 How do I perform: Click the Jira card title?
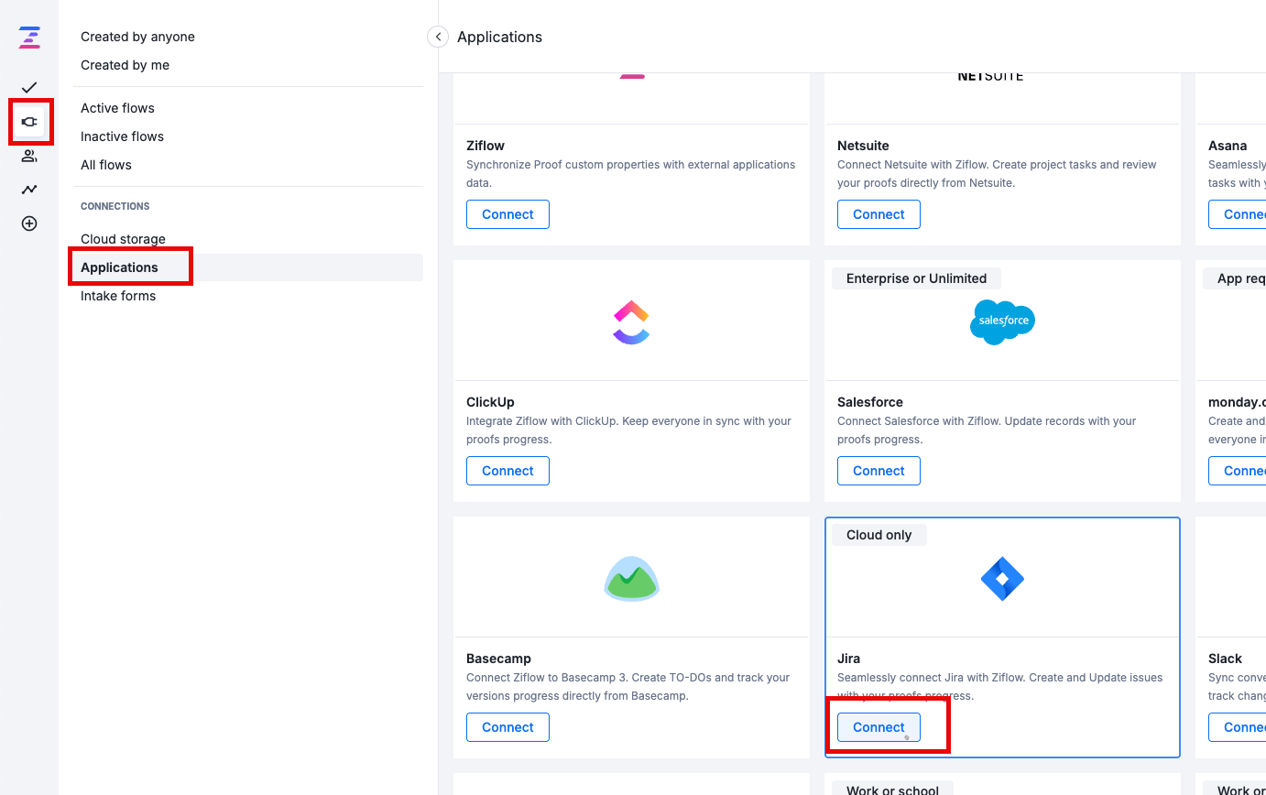[848, 659]
